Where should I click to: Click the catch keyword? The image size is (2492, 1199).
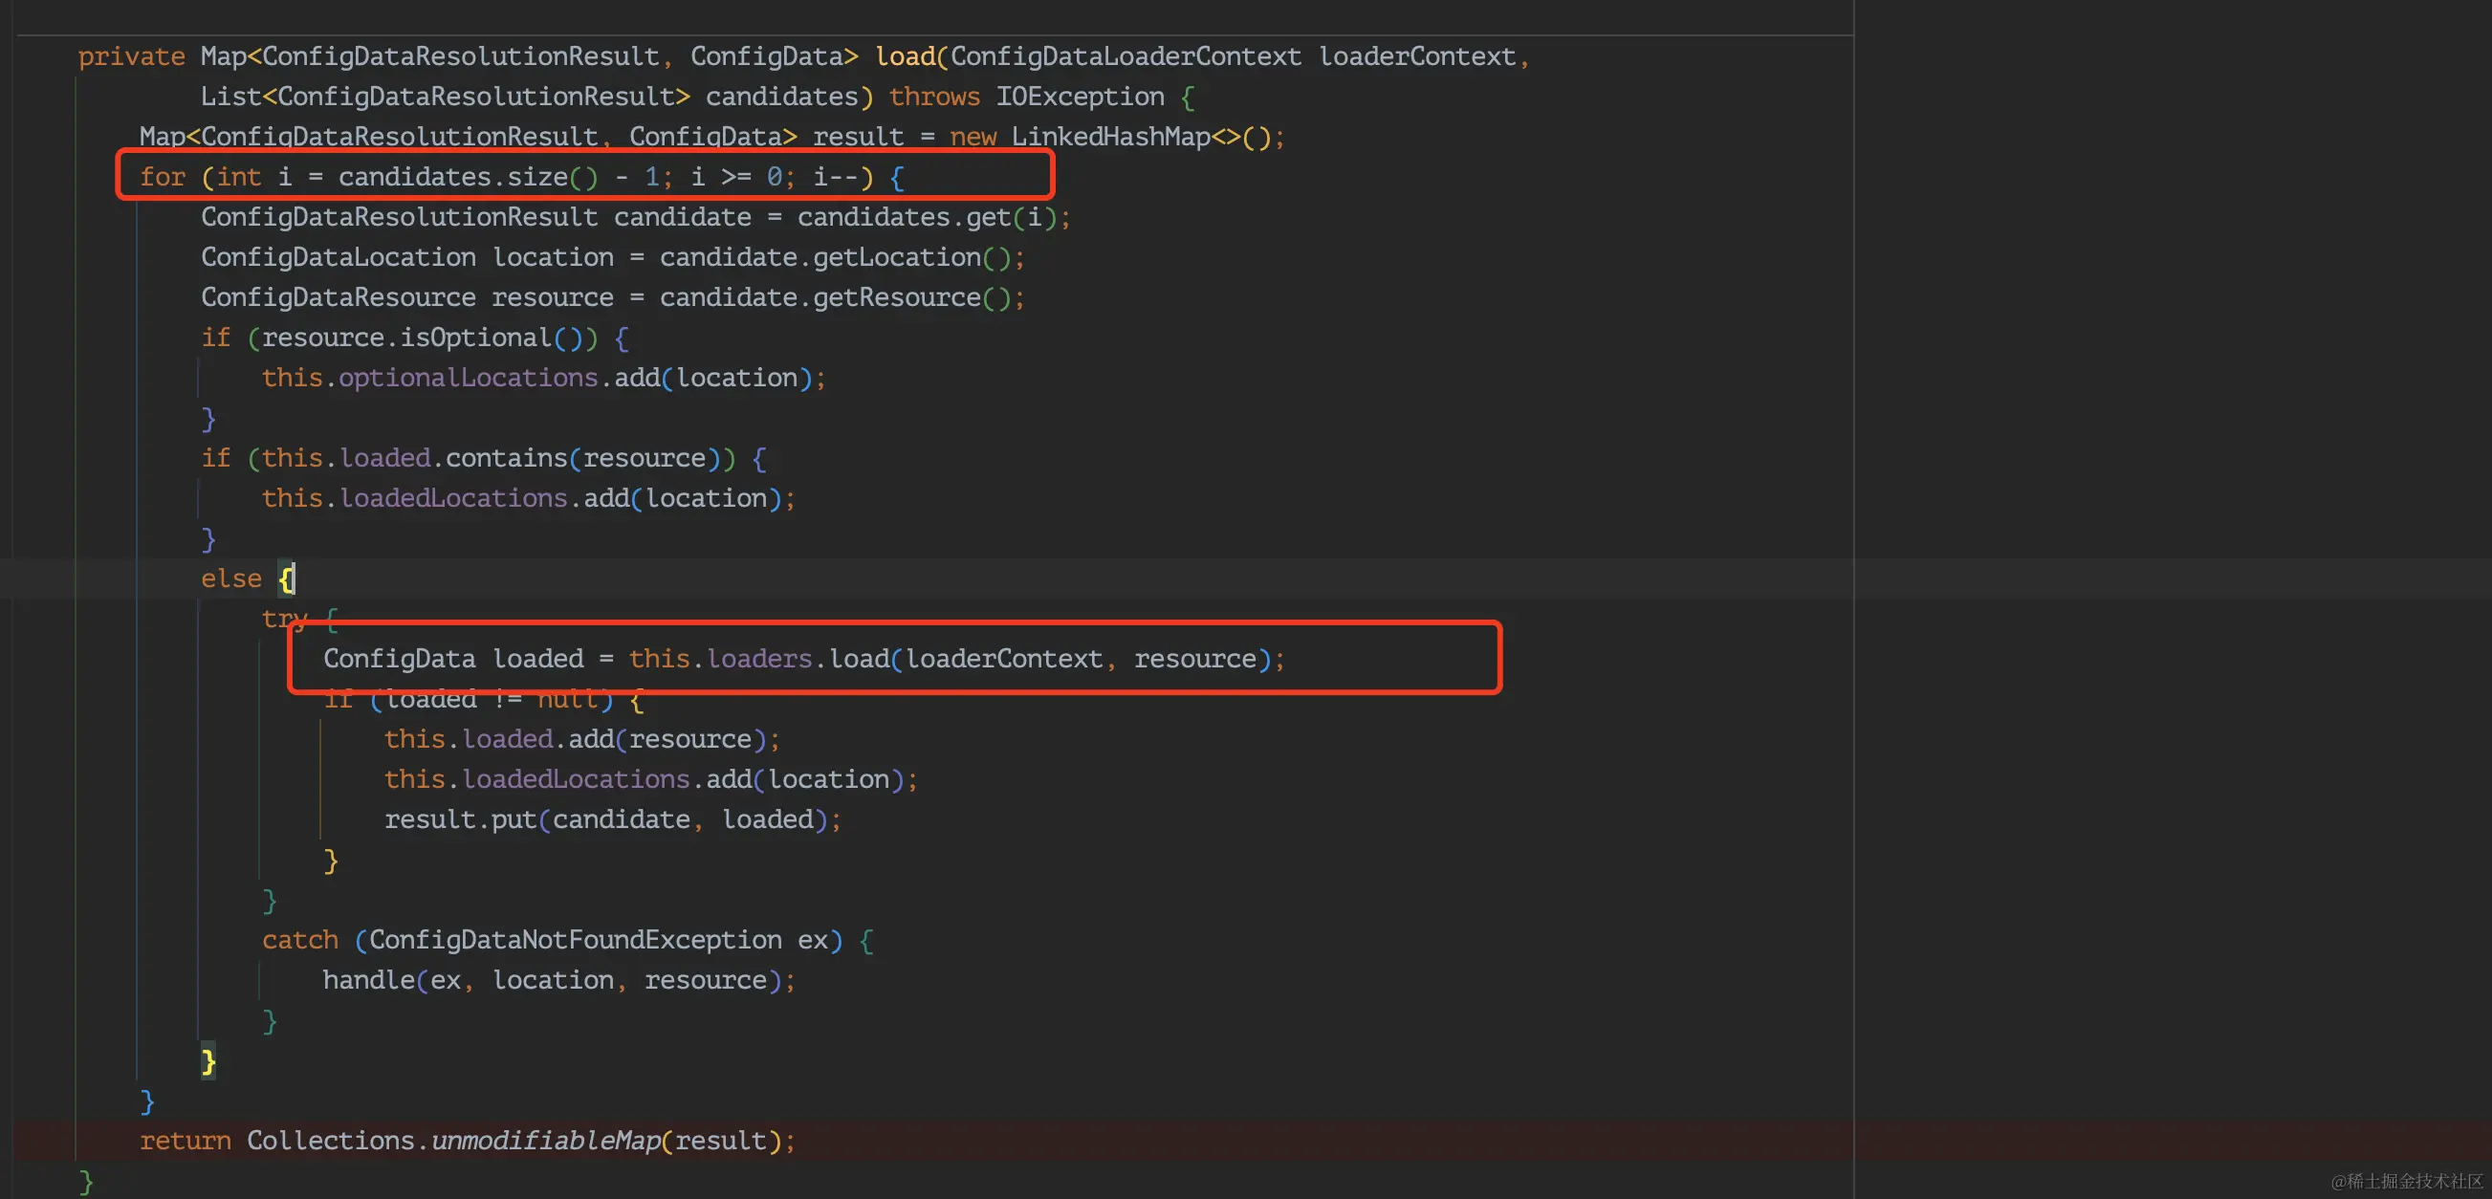click(x=300, y=941)
